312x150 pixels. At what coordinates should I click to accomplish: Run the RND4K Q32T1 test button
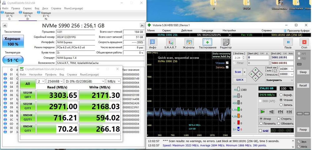click(x=28, y=117)
